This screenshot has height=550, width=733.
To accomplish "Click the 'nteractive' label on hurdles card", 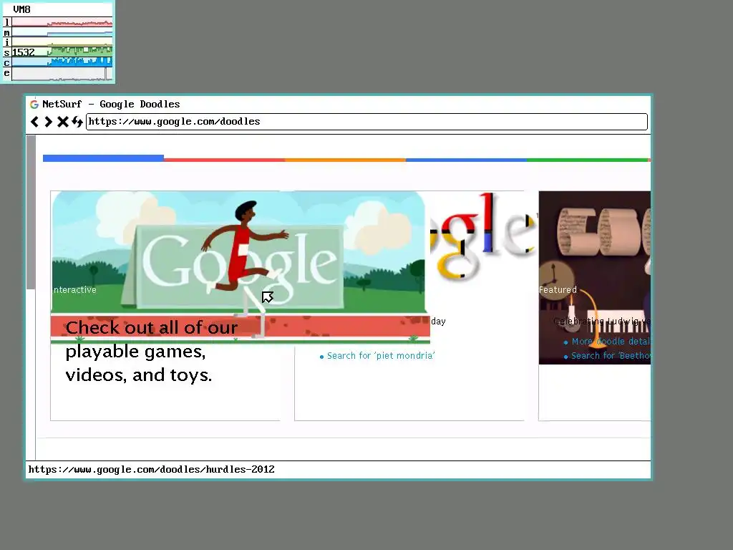I will pos(74,290).
